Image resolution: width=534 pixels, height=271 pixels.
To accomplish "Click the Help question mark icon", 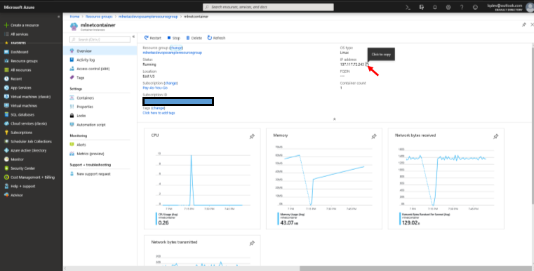I will [x=462, y=7].
